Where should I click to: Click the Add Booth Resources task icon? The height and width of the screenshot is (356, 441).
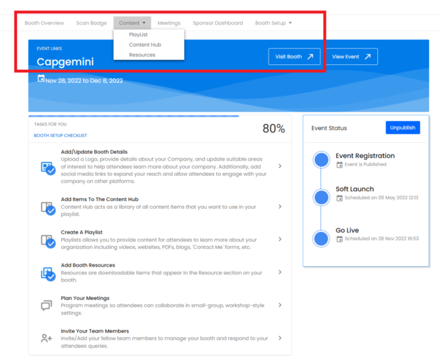48,274
